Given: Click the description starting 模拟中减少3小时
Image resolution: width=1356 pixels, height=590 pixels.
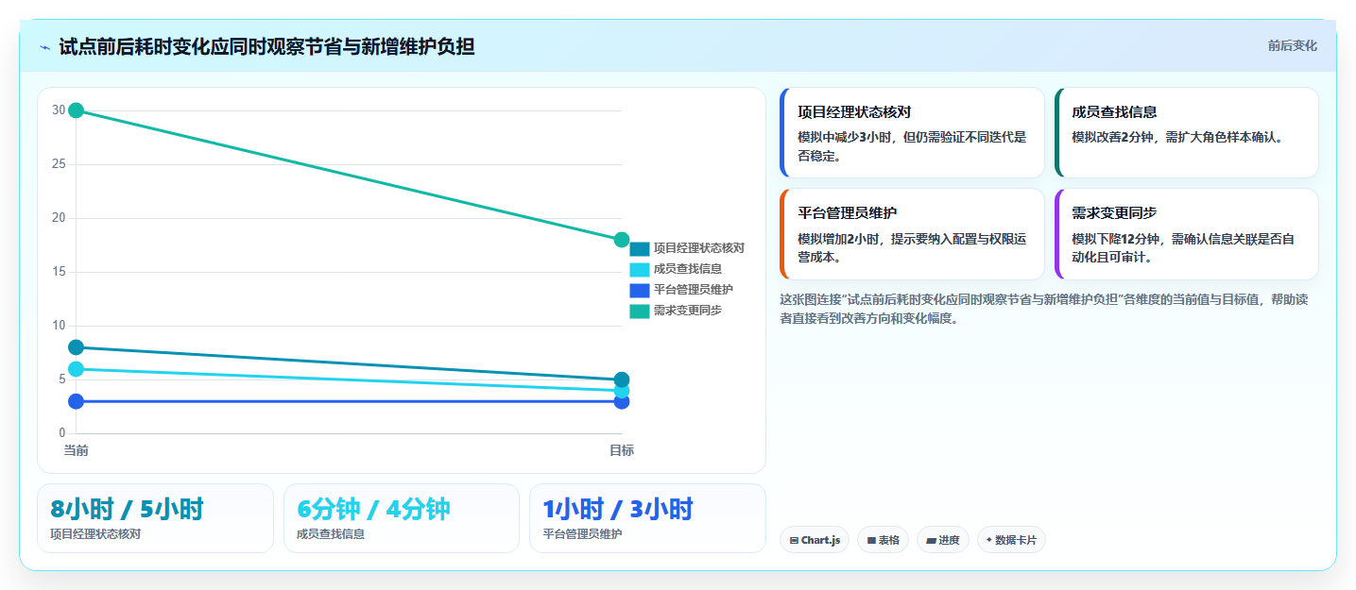Looking at the screenshot, I should click(x=912, y=146).
